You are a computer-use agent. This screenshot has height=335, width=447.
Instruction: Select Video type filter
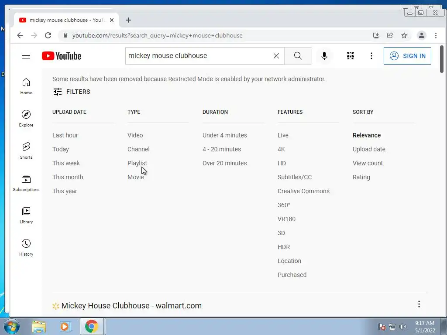click(135, 135)
